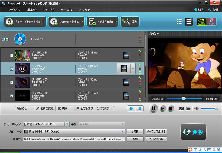222x153 pixels.
Task: Click the key Register (登録) icon
Action: [x=210, y=10]
